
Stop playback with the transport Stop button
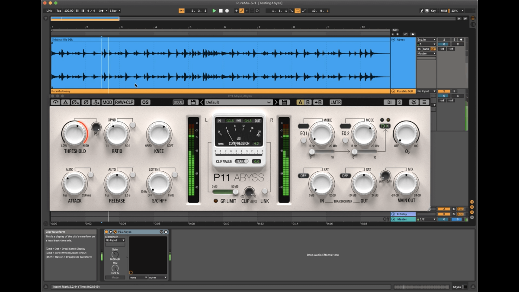point(221,10)
